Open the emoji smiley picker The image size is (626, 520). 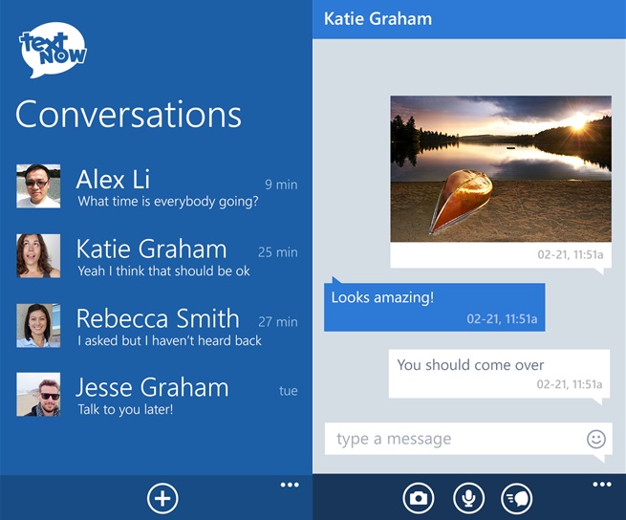[595, 439]
